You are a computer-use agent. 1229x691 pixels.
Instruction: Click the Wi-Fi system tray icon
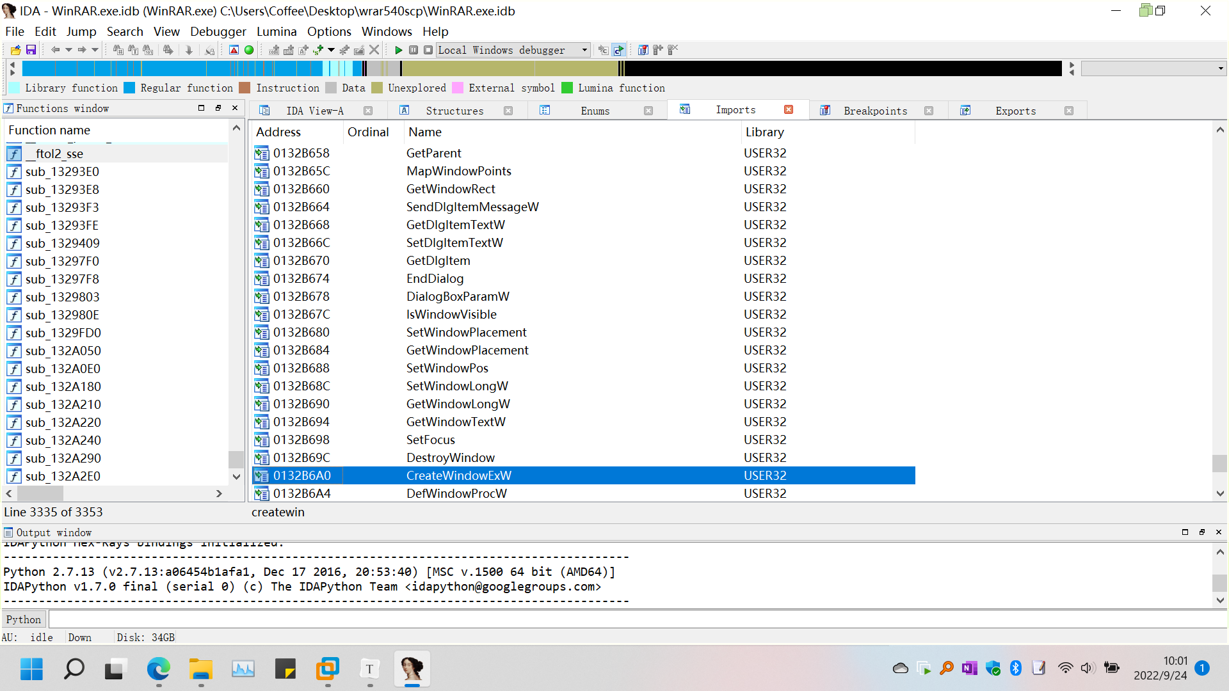coord(1065,668)
